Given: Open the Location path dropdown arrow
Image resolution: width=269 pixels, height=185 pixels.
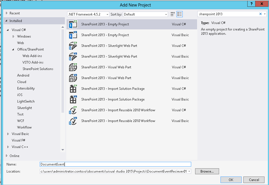Looking at the screenshot, I should tap(189, 171).
